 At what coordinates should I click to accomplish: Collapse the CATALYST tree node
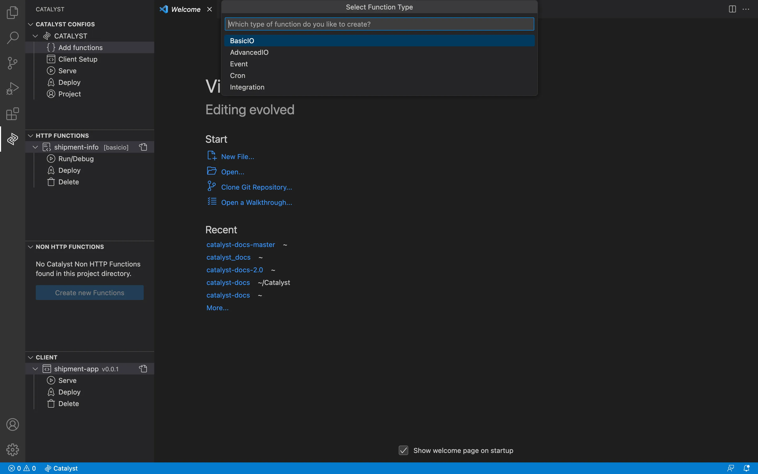35,36
